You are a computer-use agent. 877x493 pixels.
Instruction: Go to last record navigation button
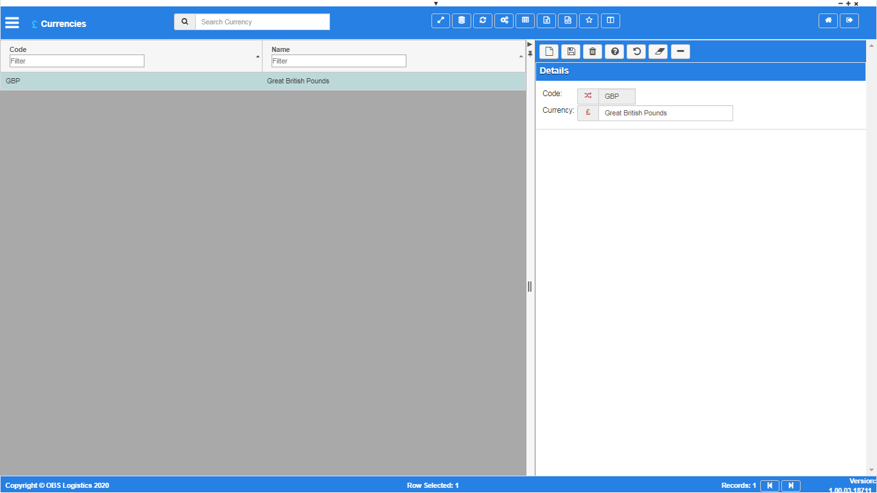[791, 486]
